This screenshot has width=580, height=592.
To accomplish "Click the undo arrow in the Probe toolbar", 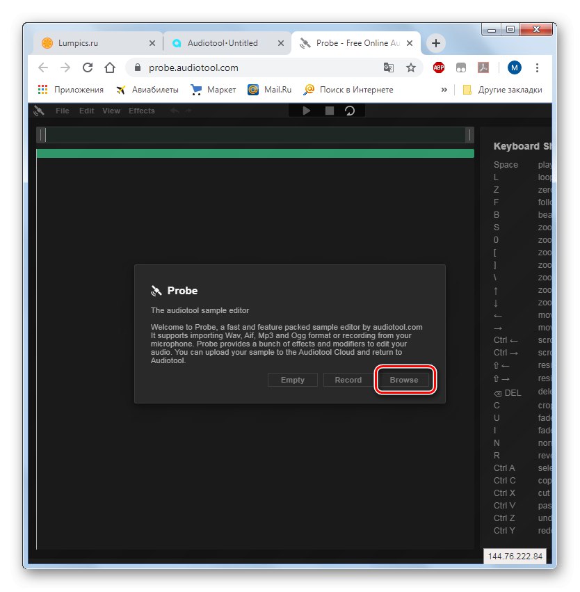I will click(x=175, y=111).
